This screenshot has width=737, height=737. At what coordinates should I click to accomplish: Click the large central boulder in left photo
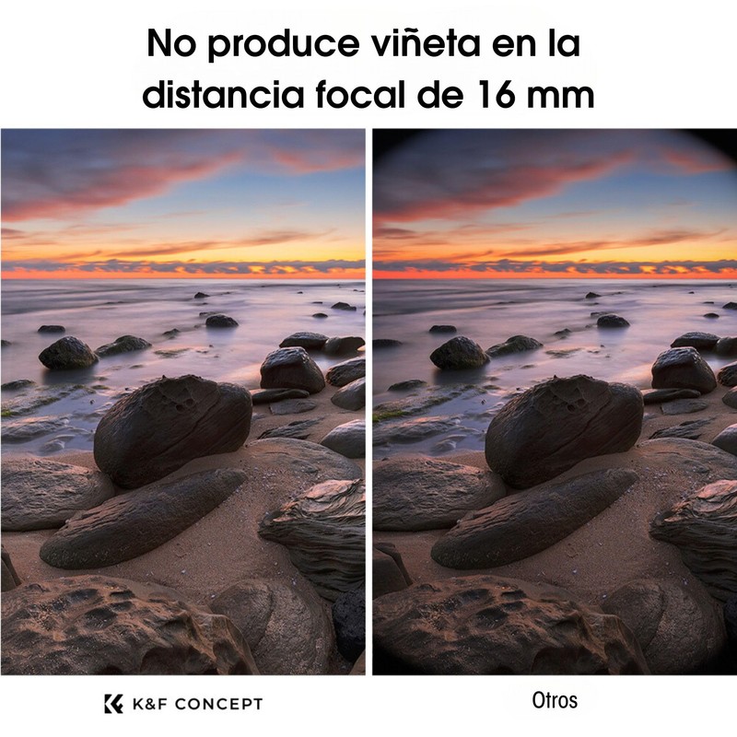(x=173, y=430)
